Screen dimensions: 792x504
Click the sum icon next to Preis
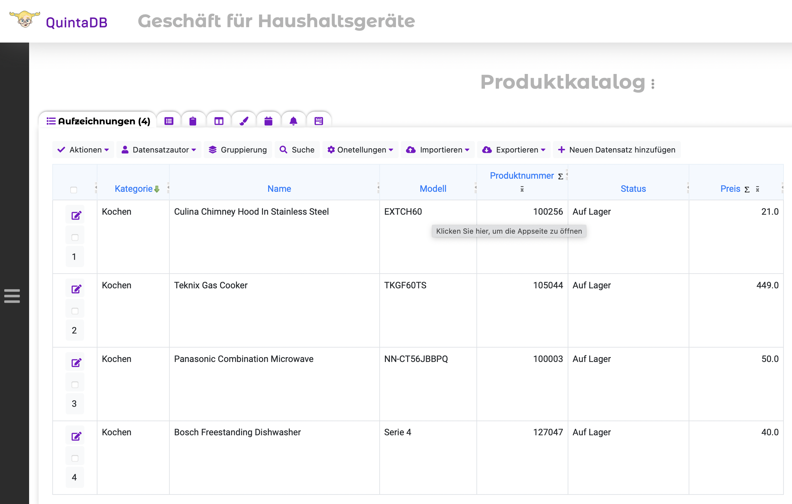click(x=747, y=189)
